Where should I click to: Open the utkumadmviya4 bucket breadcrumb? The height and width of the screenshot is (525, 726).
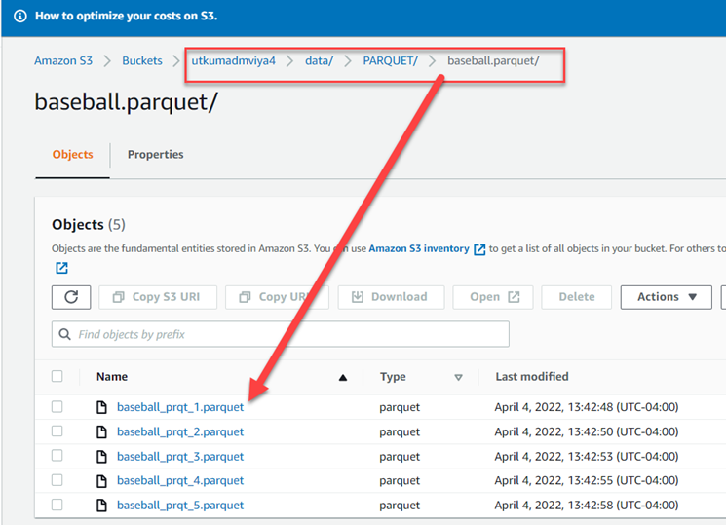click(233, 60)
